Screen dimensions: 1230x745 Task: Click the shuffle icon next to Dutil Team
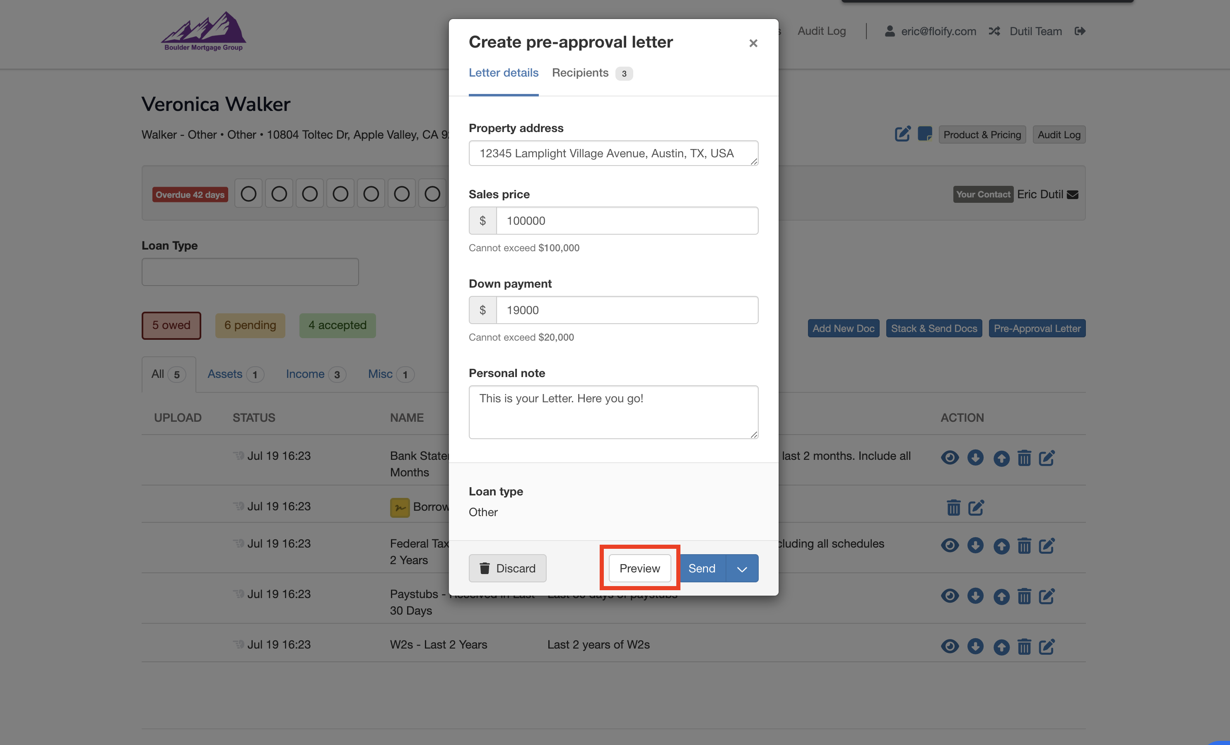(994, 31)
